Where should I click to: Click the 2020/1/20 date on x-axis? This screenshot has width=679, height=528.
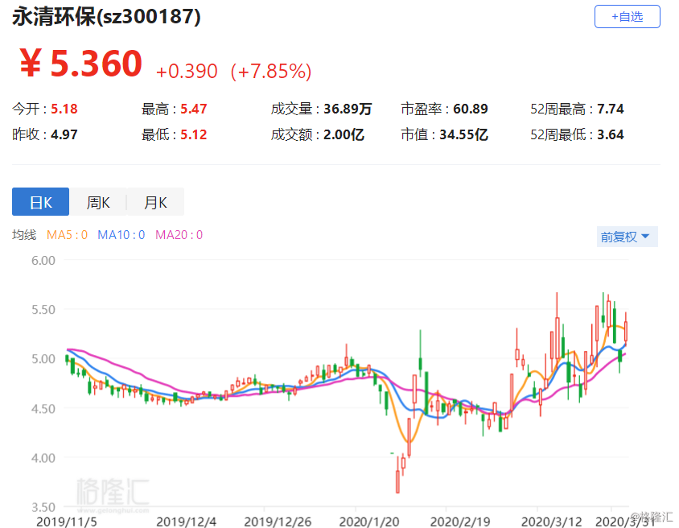(x=369, y=521)
